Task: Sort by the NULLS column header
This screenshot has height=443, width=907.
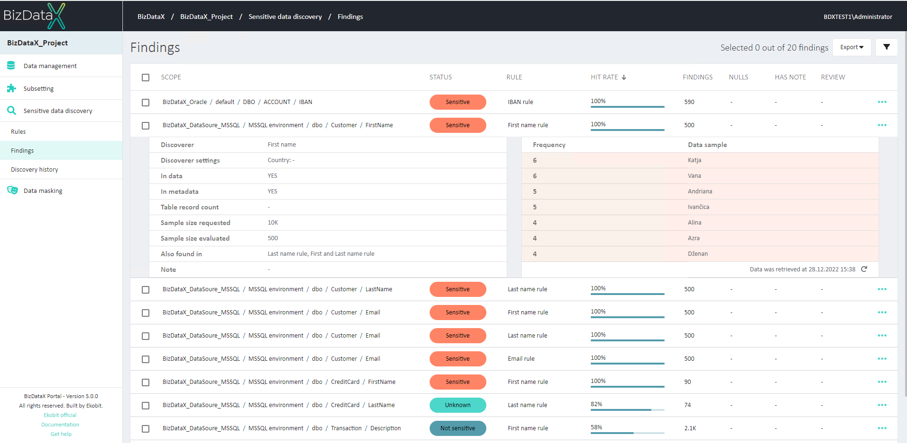Action: pyautogui.click(x=738, y=78)
